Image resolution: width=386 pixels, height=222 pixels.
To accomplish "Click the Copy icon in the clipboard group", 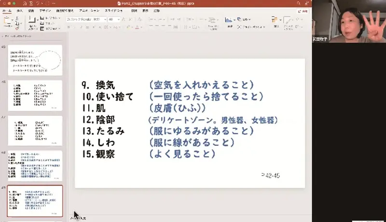I will coord(17,24).
